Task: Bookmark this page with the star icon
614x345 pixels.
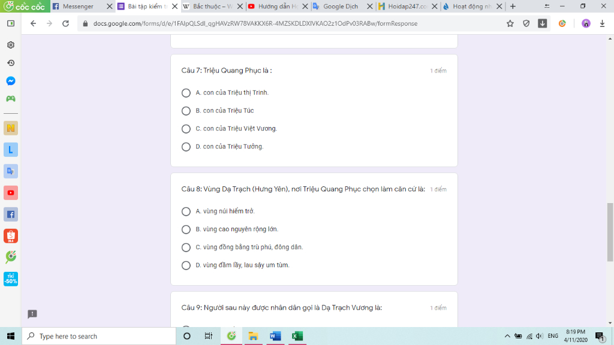Action: (x=510, y=23)
